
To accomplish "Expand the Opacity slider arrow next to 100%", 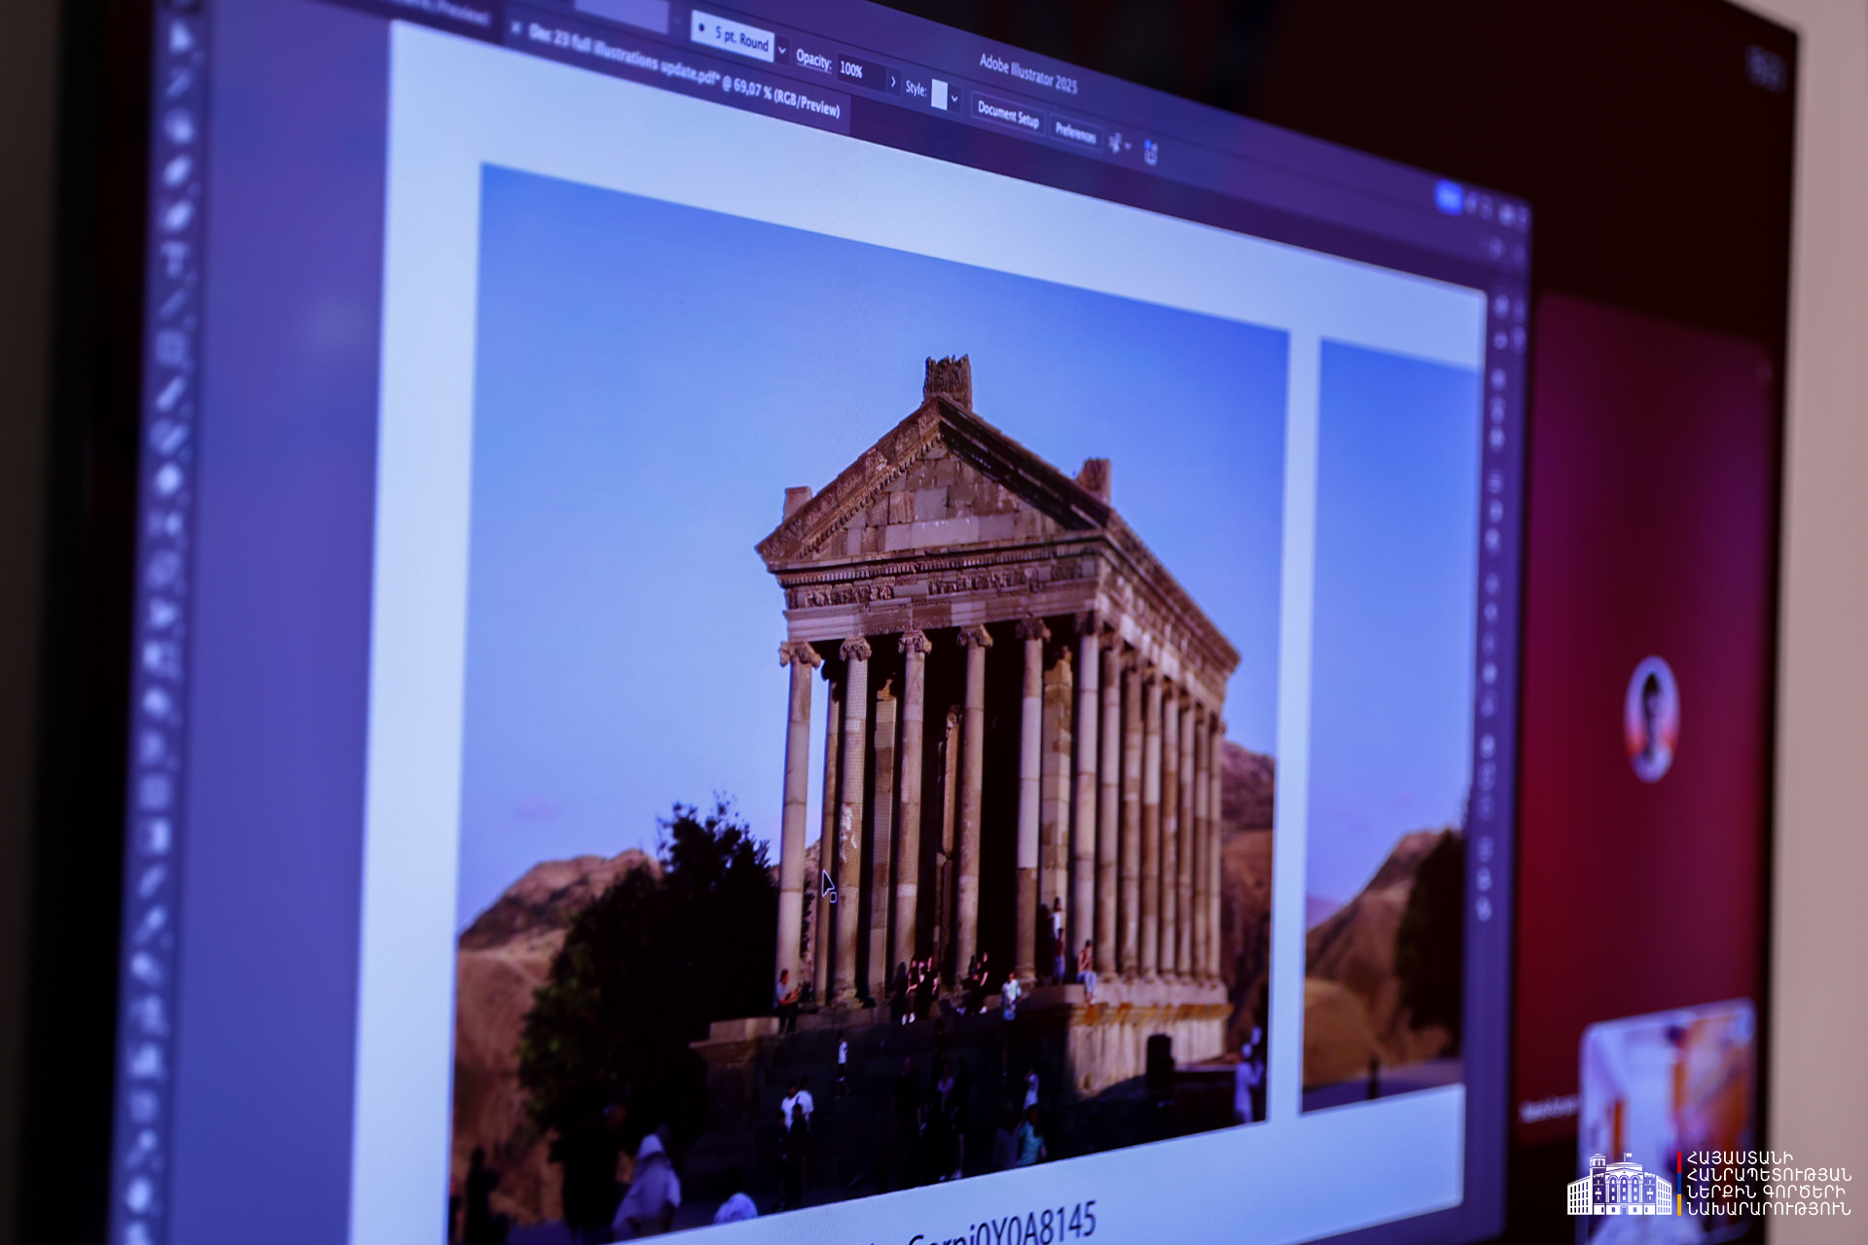I will (893, 82).
